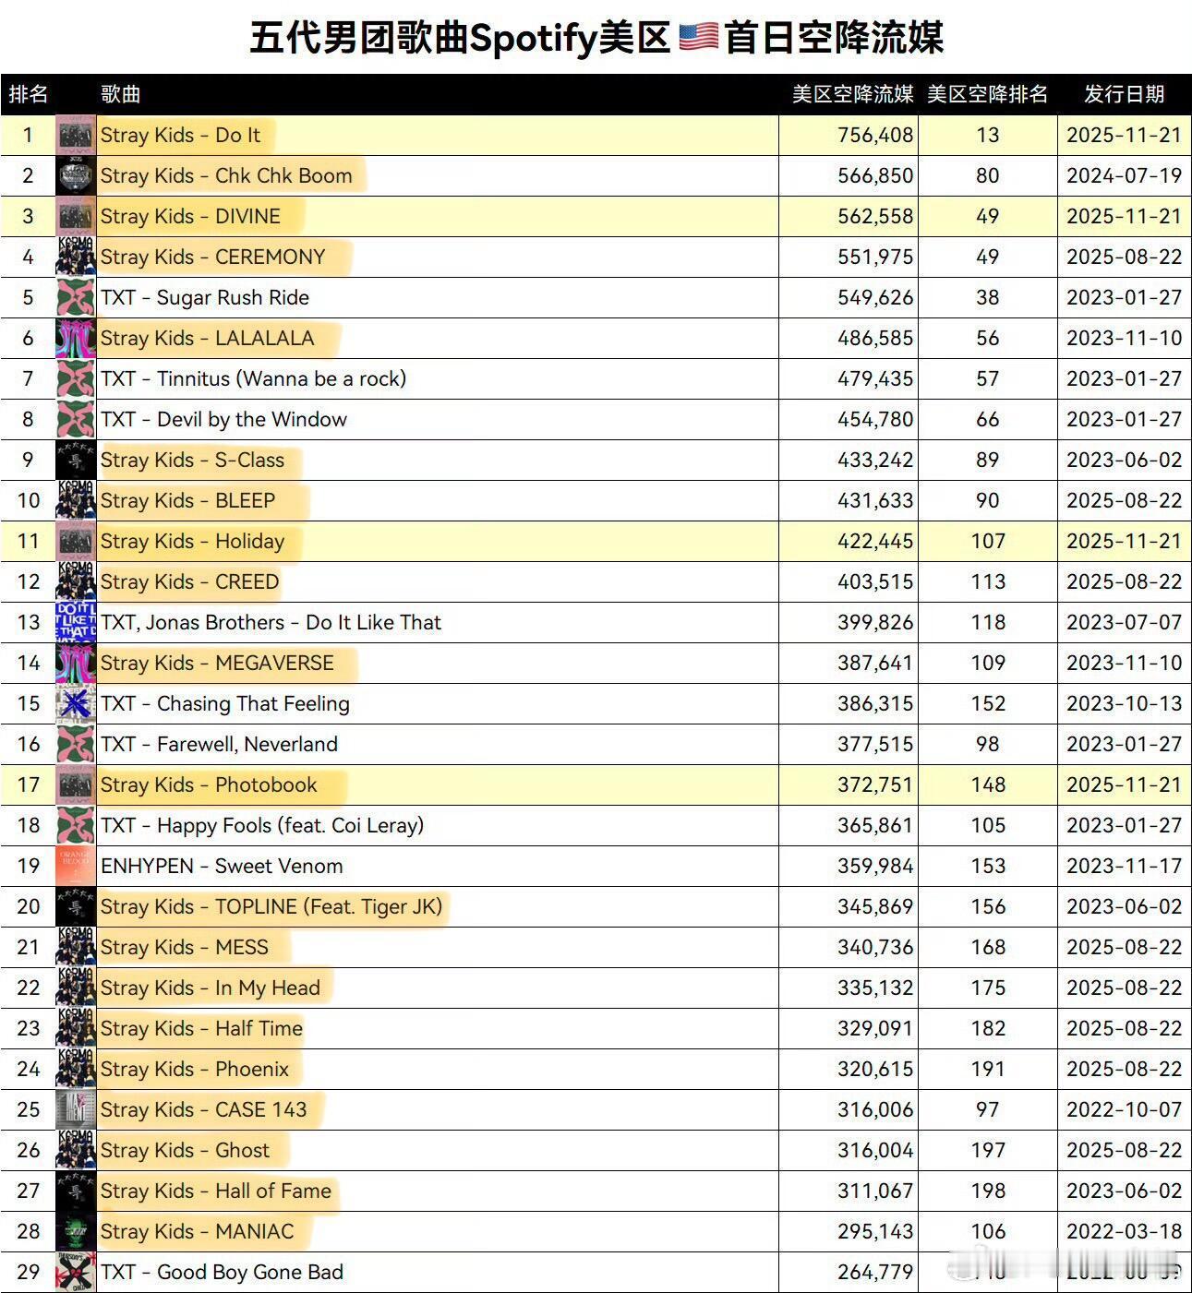Screen dimensions: 1192x1293
Task: Click the 歌曲 column header
Action: (121, 94)
